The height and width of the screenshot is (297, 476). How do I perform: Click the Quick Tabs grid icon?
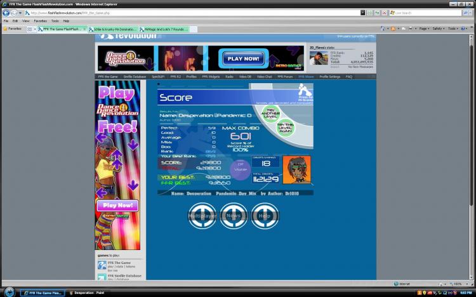tap(29, 29)
